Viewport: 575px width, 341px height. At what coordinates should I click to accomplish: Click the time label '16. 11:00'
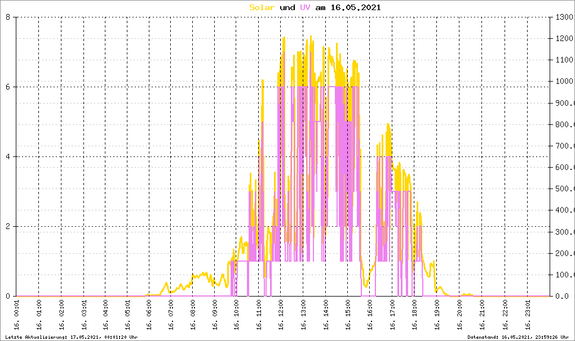click(259, 315)
